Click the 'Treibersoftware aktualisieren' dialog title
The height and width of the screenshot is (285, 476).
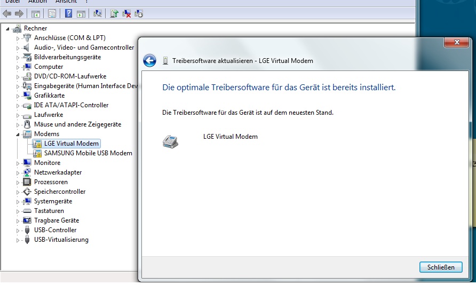243,61
